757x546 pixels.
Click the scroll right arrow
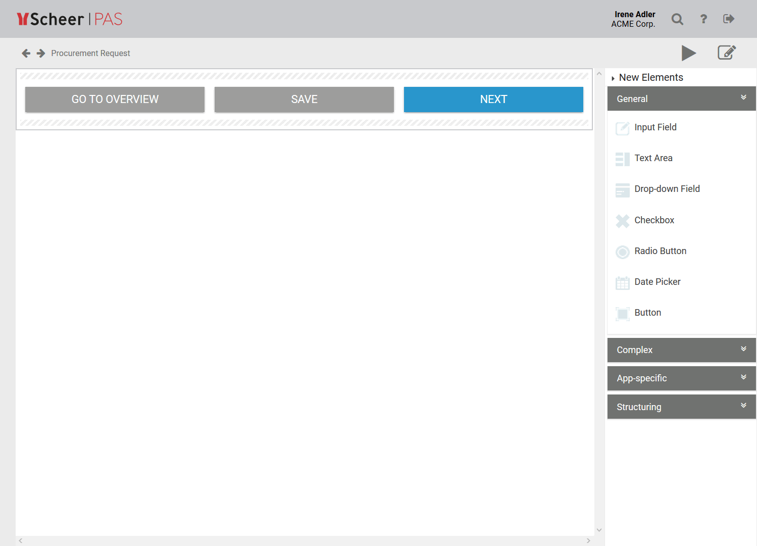pyautogui.click(x=588, y=540)
